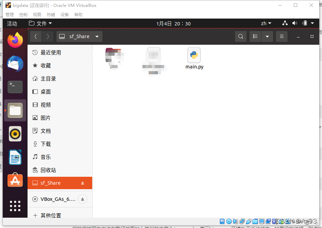
Task: Launch Thunderbird mail from the dock
Action: click(x=15, y=64)
